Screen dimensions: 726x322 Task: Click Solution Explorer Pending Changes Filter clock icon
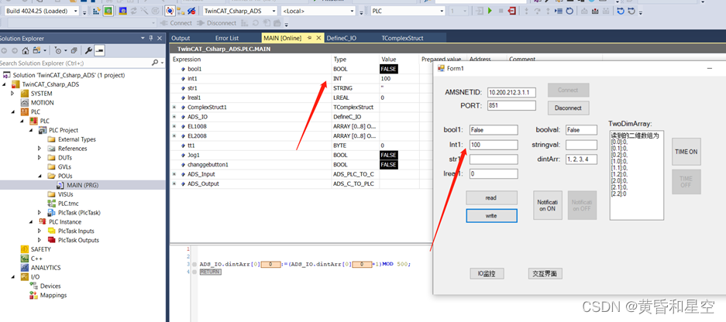58,50
